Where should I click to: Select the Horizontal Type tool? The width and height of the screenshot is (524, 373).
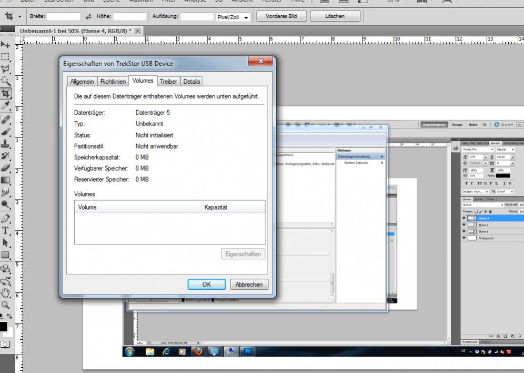click(x=5, y=230)
